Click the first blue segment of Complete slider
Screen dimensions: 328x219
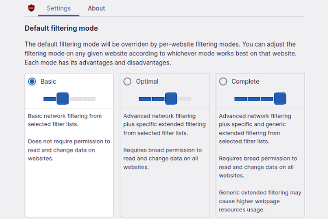(x=241, y=99)
